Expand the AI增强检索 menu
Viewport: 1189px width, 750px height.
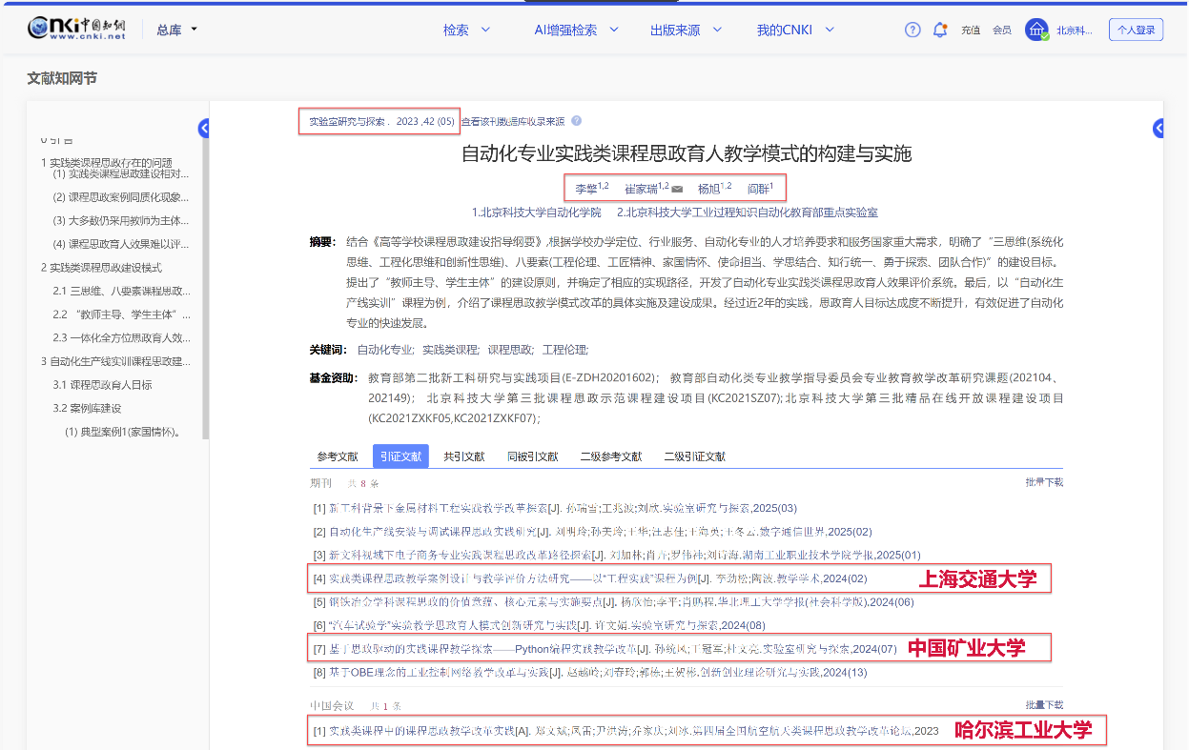(x=575, y=30)
